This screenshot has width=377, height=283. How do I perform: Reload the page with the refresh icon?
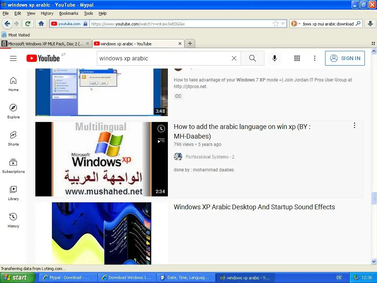click(28, 24)
